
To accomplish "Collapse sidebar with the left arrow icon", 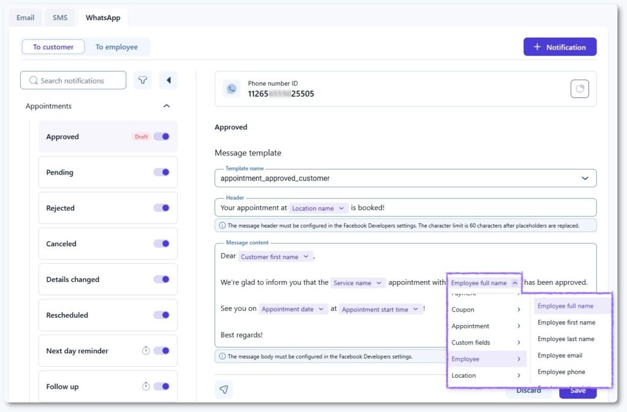I will coord(168,80).
